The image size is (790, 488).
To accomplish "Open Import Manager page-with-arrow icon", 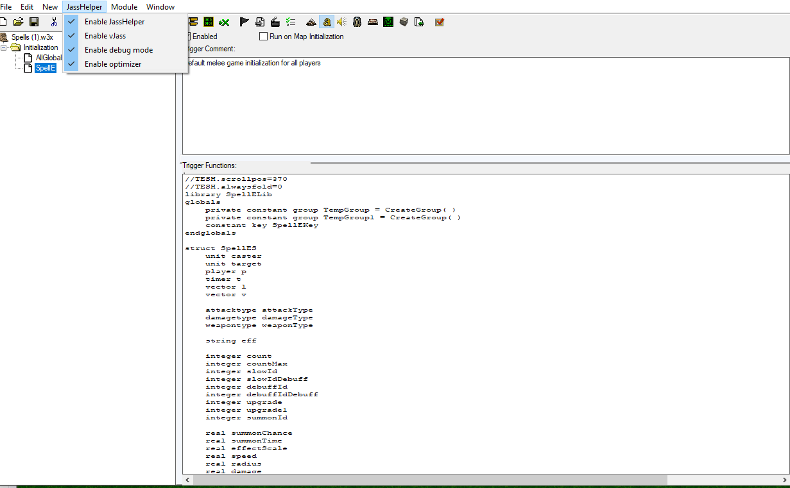I will coord(419,22).
